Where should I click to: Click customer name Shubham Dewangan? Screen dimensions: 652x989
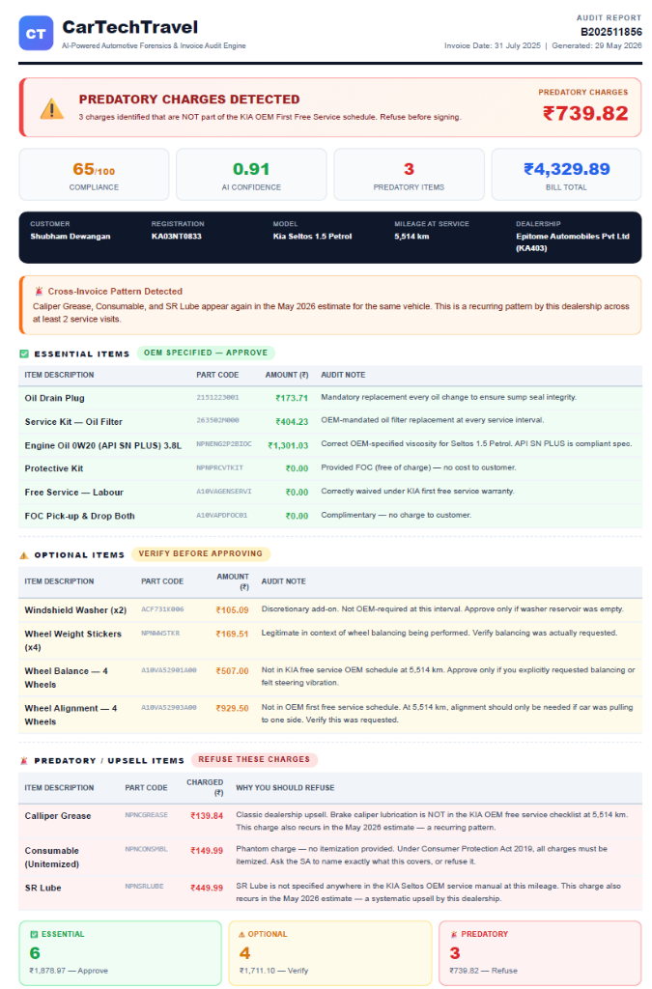[70, 237]
